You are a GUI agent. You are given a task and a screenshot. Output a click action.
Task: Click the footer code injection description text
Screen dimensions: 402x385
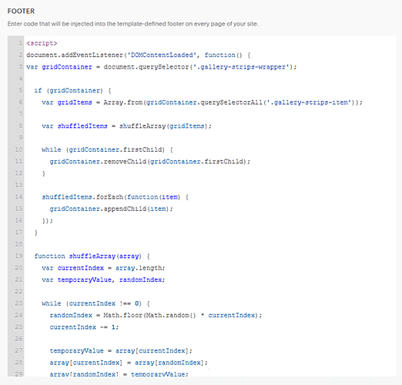tap(132, 24)
